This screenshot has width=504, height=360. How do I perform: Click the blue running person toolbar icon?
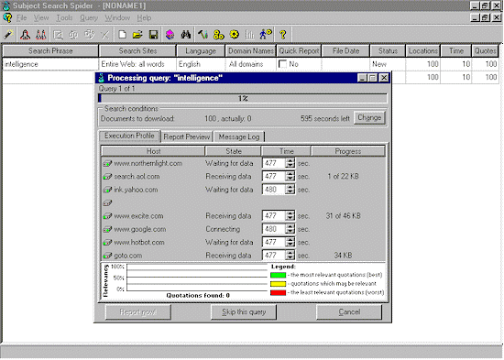point(266,35)
